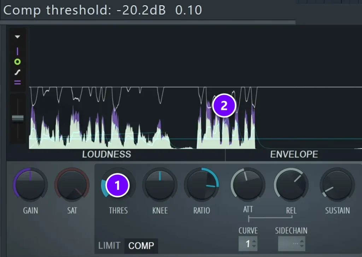Decrease the SIDECHAIN value with down arrow
Screen dimensions: 362x257
tap(302, 246)
